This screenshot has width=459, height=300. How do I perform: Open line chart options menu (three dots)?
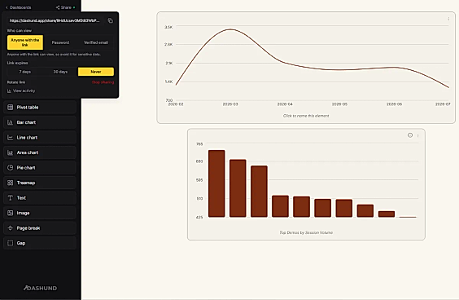(x=448, y=19)
